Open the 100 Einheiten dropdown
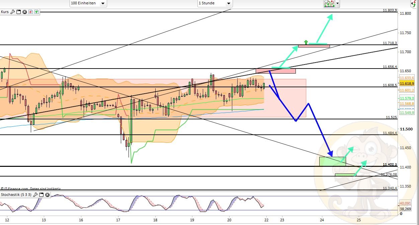Image resolution: width=419 pixels, height=225 pixels. pyautogui.click(x=88, y=3)
